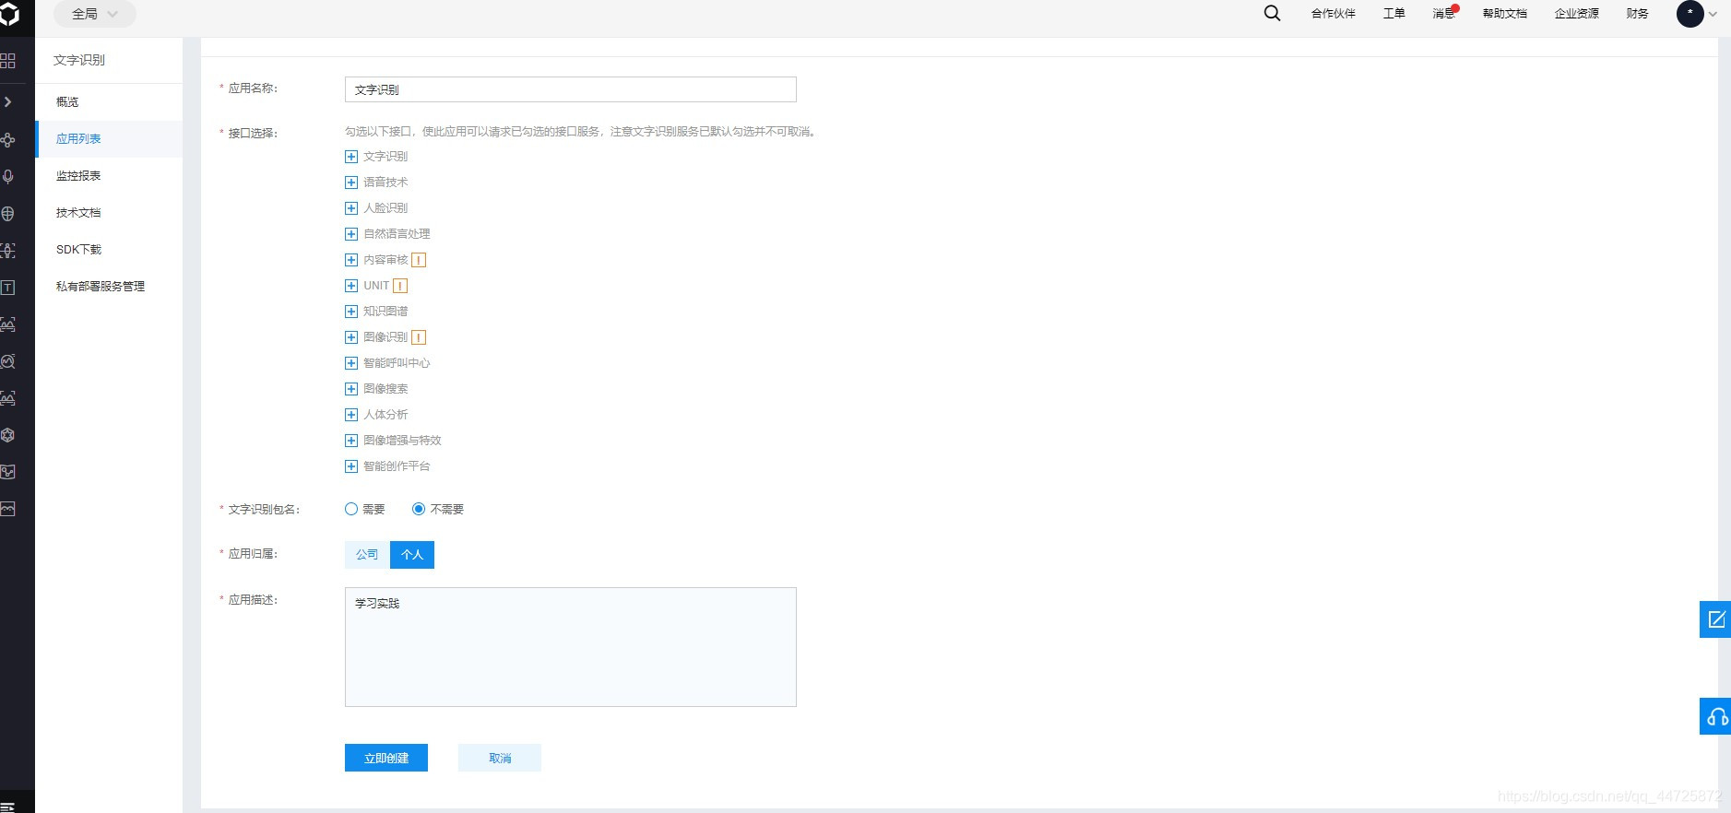Expand the 图像增强与特效 interface group
Image resolution: width=1731 pixels, height=813 pixels.
tap(350, 441)
